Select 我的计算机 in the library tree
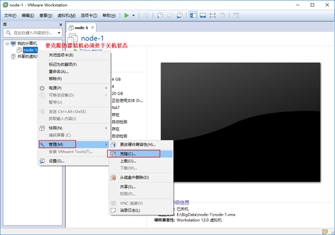 [x=27, y=43]
